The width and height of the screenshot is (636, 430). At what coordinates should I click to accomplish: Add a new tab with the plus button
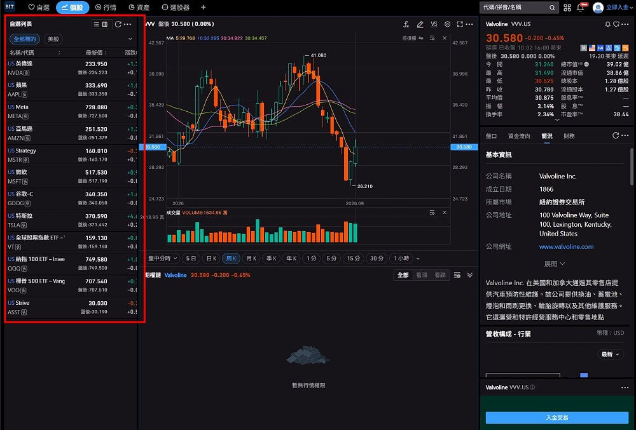(204, 7)
